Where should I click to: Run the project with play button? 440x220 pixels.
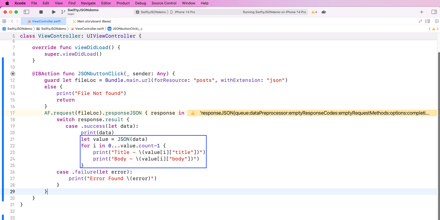[x=54, y=12]
